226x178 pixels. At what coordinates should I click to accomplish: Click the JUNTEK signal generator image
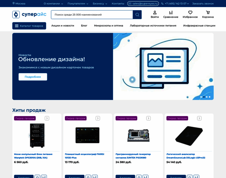138,135
